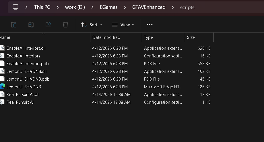Viewport: 264px width, 142px height.
Task: Click the Delete trash icon
Action: click(65, 25)
